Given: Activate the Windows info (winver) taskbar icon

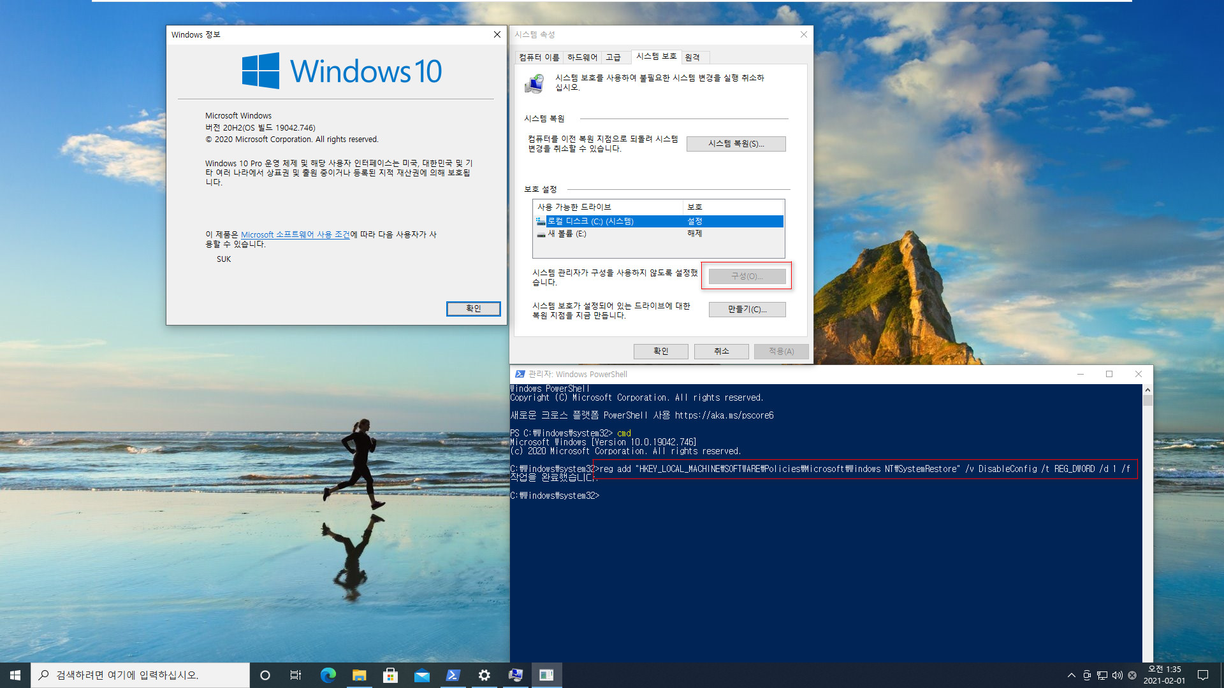Looking at the screenshot, I should 546,675.
